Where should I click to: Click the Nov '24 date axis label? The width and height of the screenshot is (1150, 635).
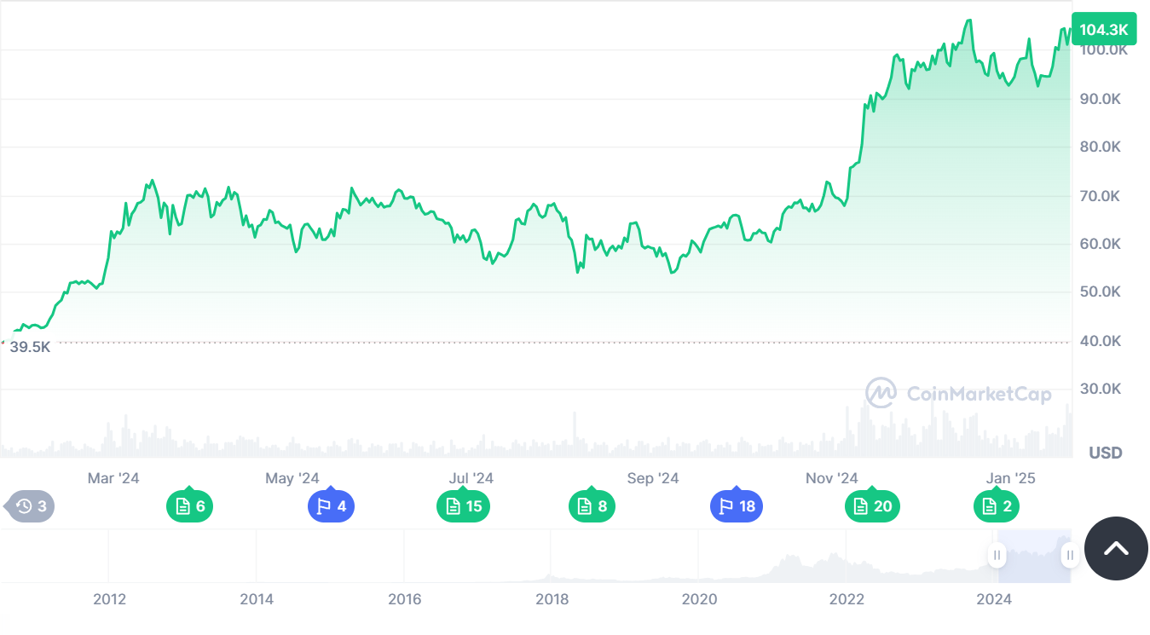pyautogui.click(x=831, y=478)
